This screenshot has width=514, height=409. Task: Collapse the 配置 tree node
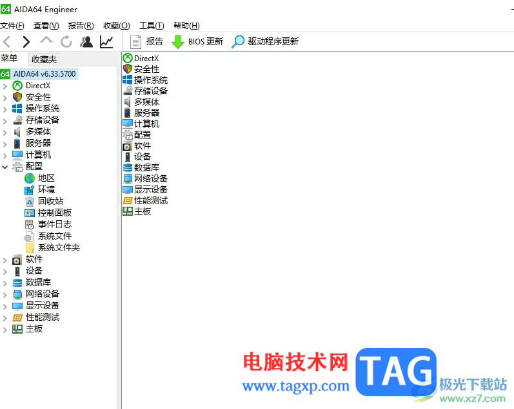click(x=5, y=167)
